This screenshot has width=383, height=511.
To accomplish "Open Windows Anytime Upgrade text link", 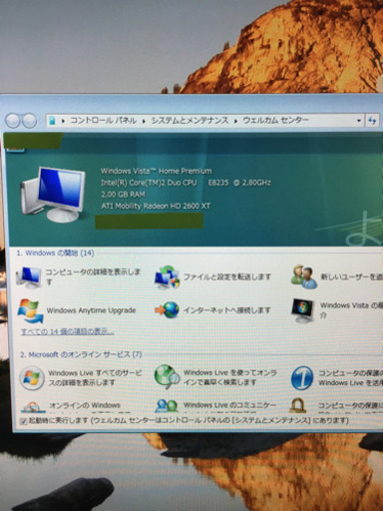I will [x=91, y=310].
